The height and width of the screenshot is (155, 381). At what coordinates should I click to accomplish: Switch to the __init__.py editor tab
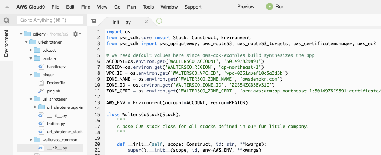point(119,22)
